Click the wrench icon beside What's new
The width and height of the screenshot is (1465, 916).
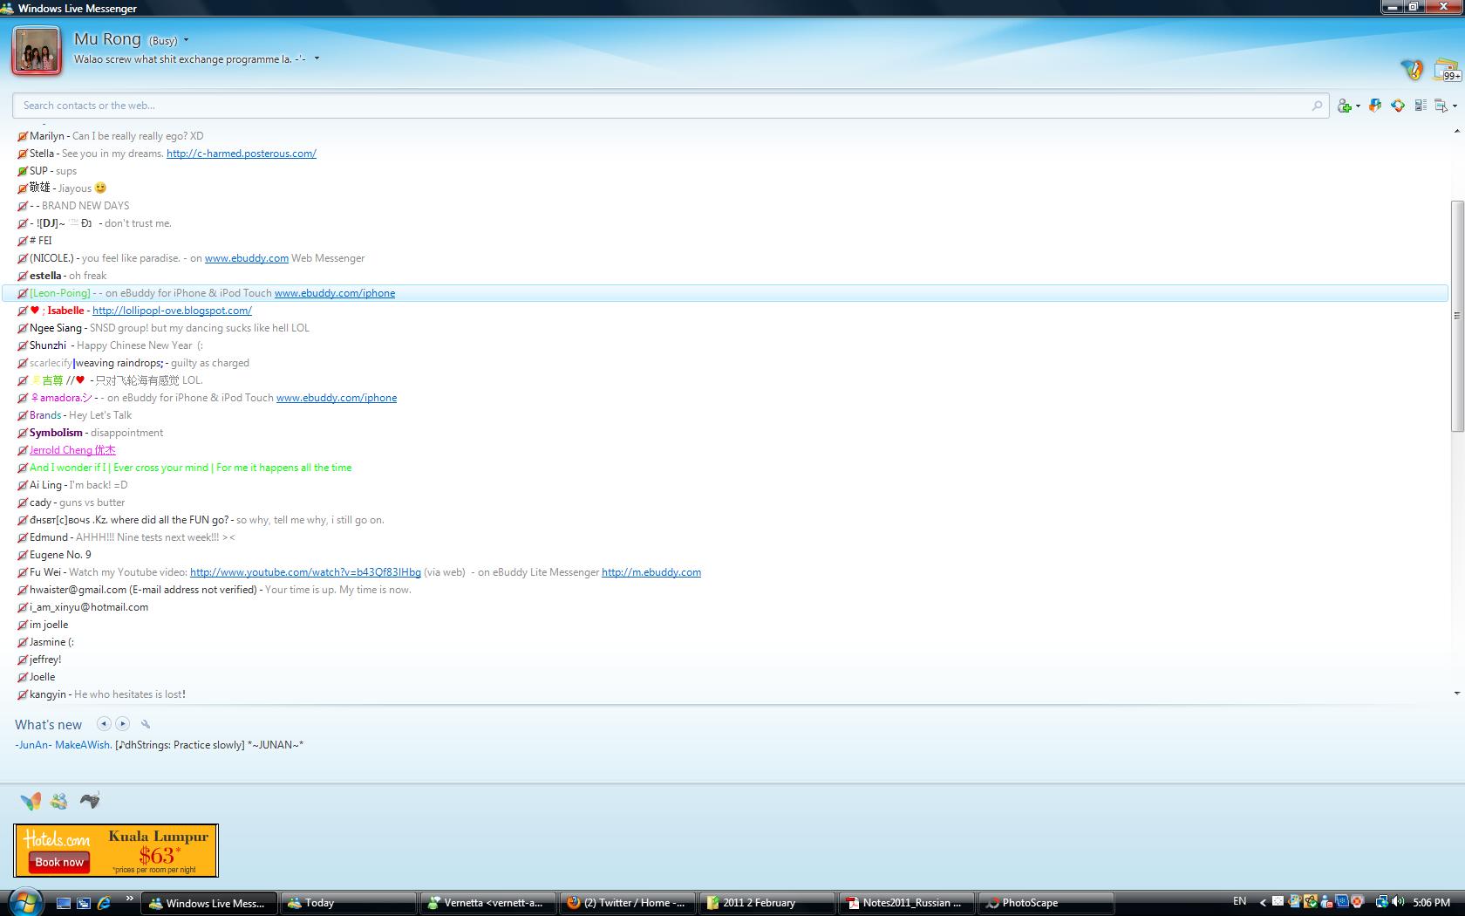pyautogui.click(x=146, y=724)
